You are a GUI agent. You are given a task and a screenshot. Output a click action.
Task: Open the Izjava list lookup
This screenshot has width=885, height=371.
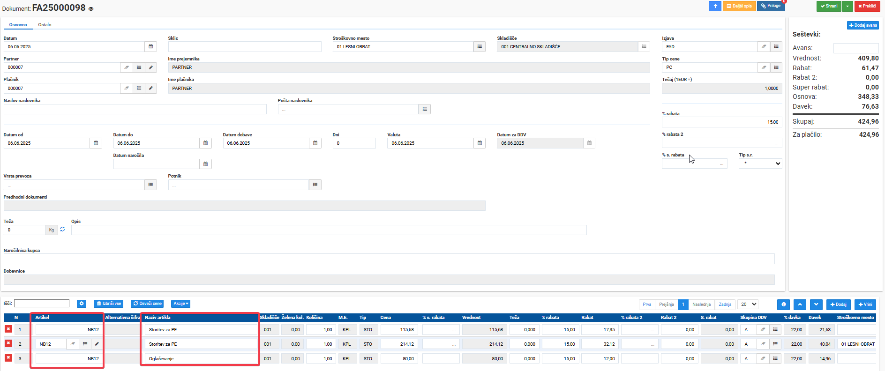(x=776, y=46)
